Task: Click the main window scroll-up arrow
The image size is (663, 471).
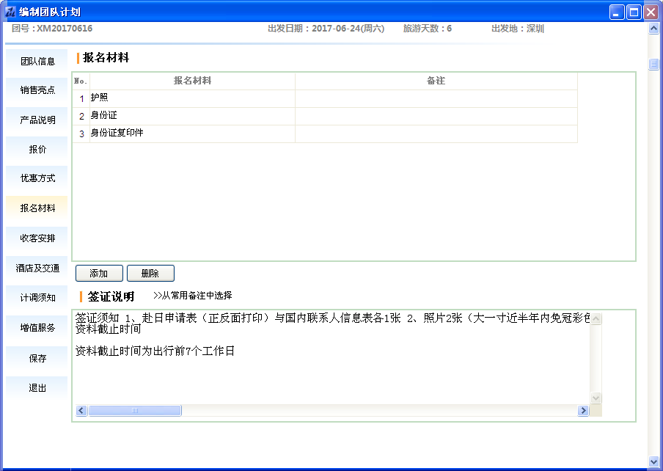Action: (653, 29)
